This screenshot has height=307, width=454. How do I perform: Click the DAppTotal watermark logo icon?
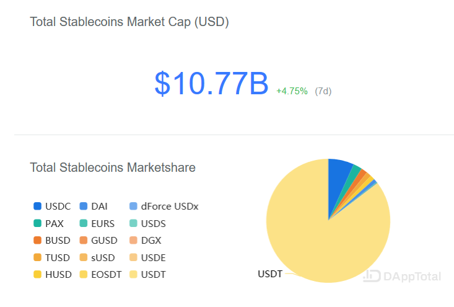(372, 276)
